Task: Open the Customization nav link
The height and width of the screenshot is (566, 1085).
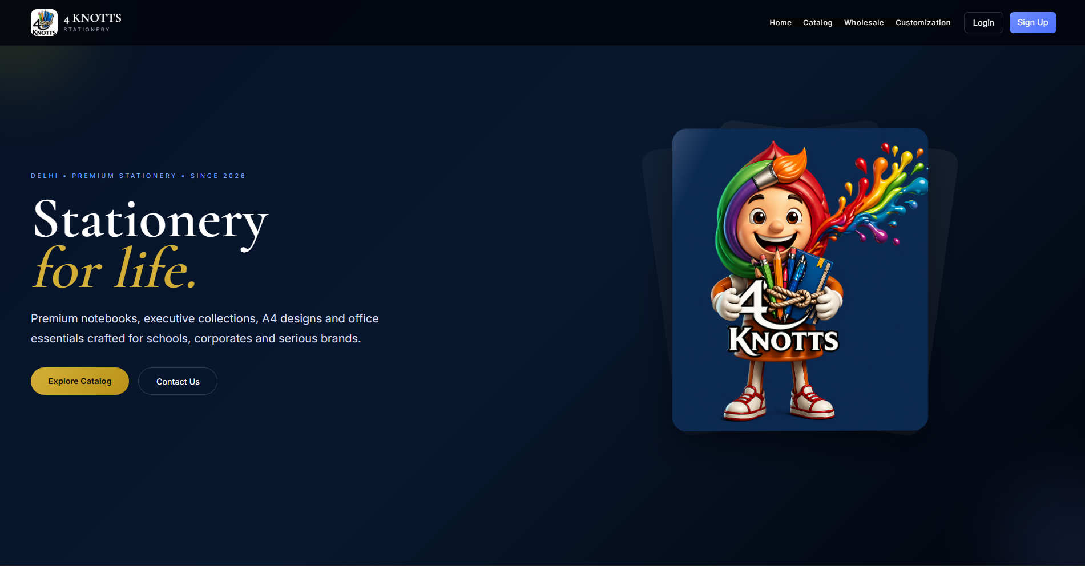Action: 923,23
